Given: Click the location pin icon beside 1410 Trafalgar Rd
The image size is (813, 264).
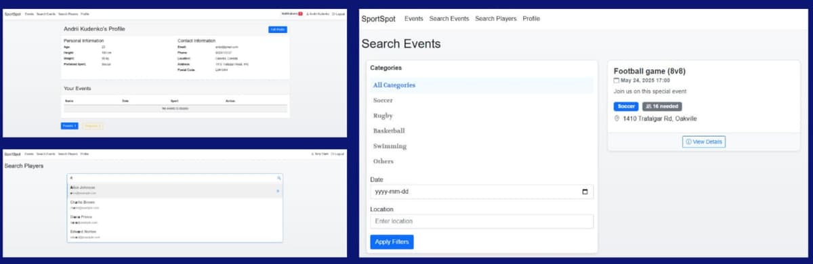Looking at the screenshot, I should pos(617,118).
